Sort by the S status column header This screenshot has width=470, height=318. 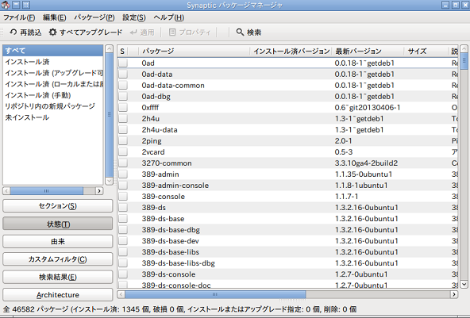pyautogui.click(x=122, y=52)
